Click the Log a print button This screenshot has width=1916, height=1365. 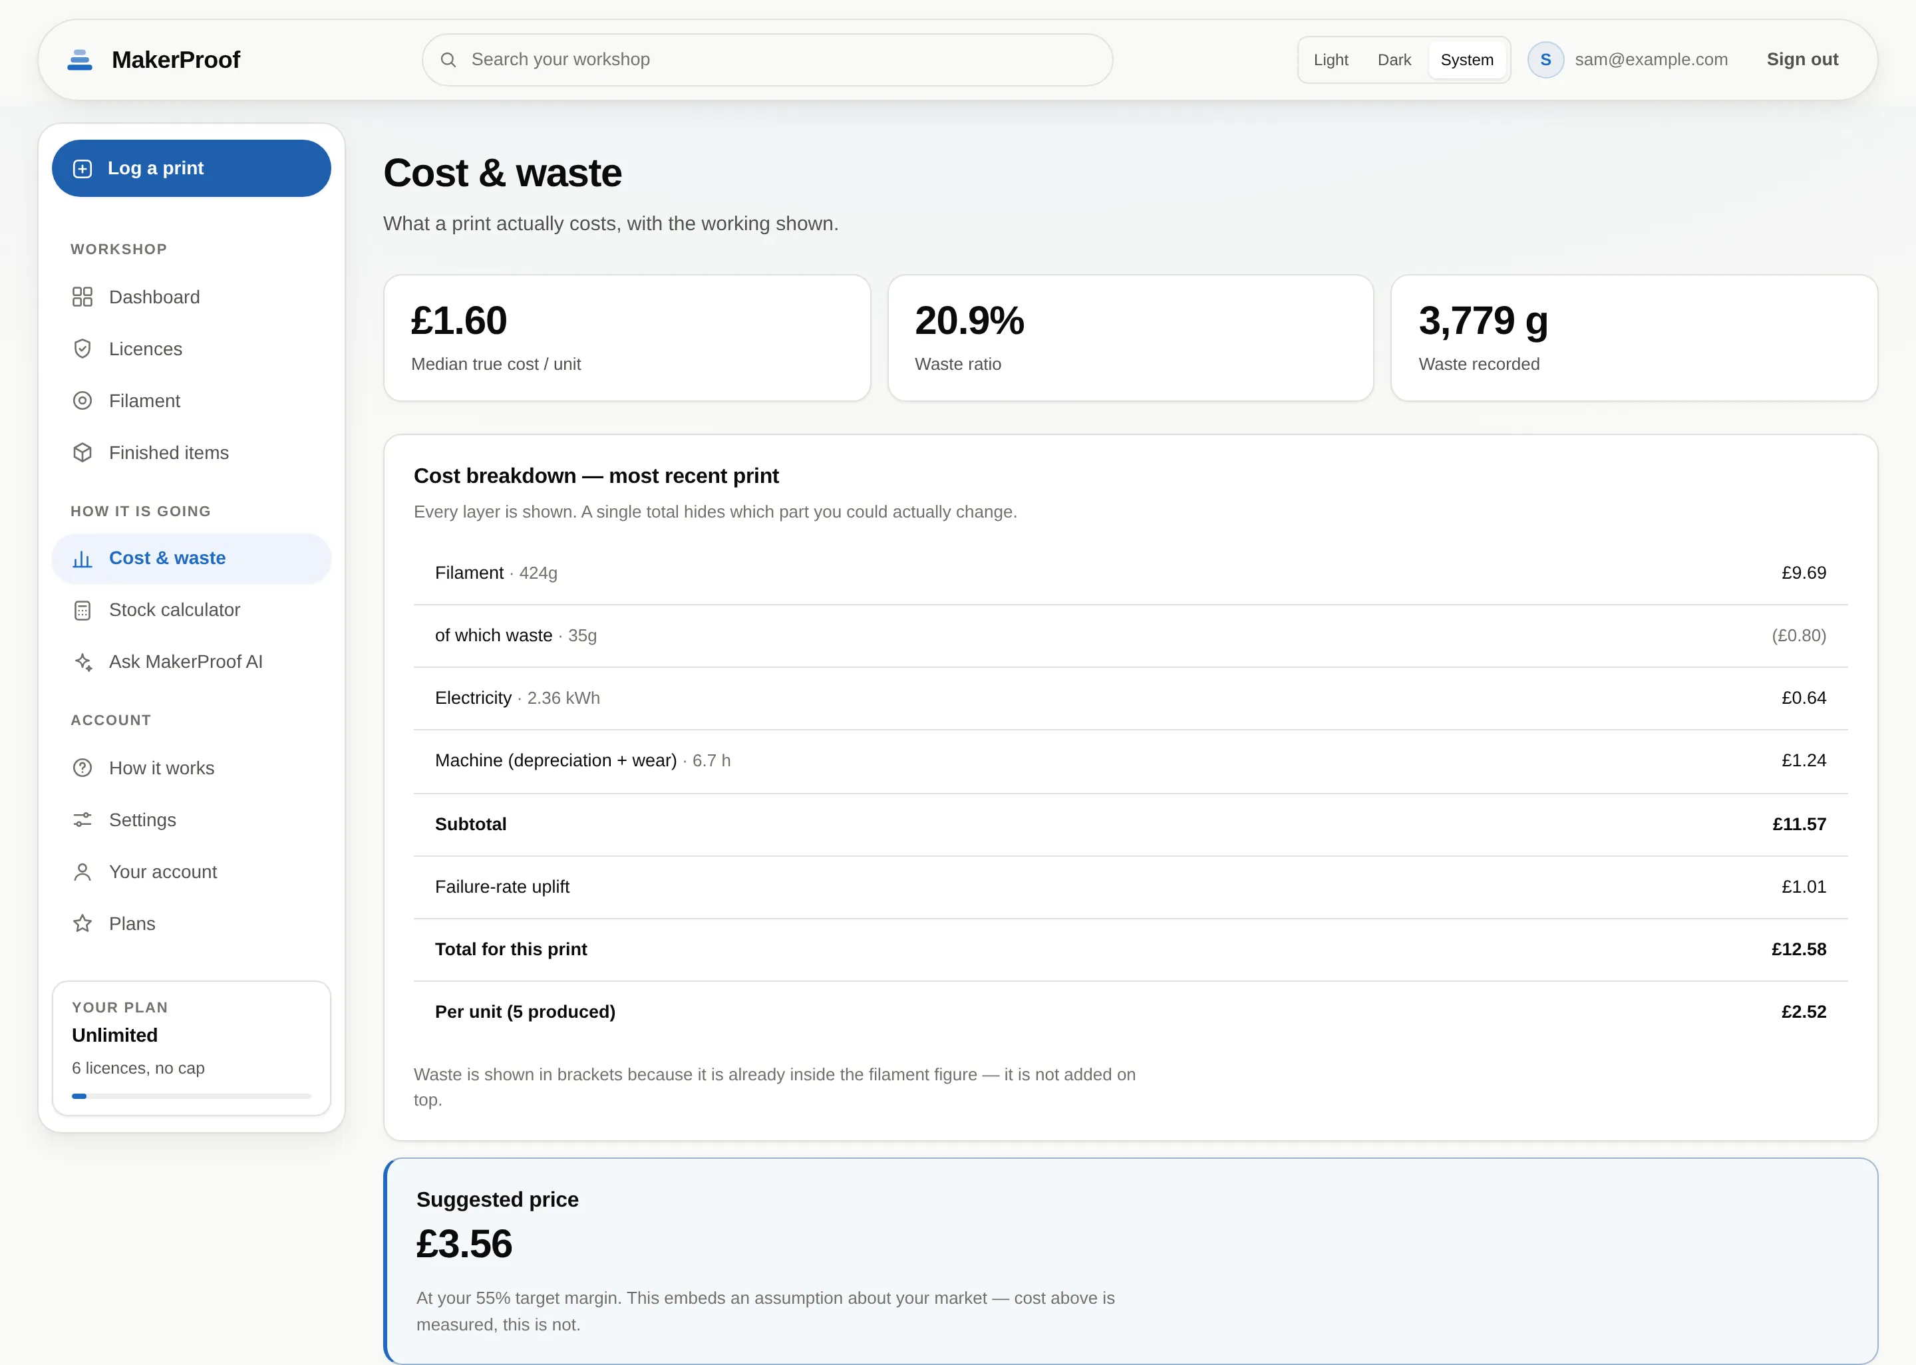(192, 168)
